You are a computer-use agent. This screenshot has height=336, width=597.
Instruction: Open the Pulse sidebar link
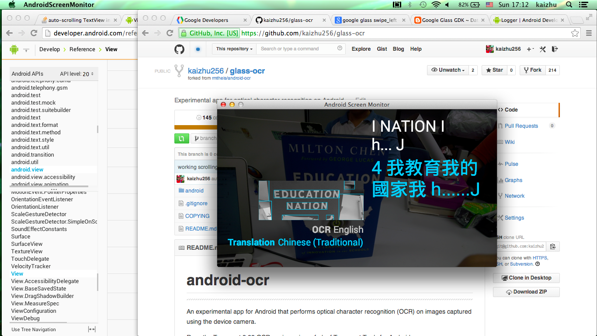(511, 164)
